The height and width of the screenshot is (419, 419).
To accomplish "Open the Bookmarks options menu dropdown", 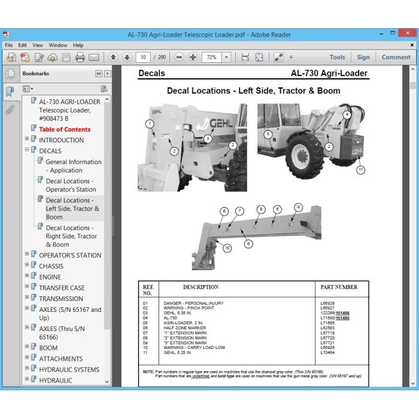I will coord(28,89).
